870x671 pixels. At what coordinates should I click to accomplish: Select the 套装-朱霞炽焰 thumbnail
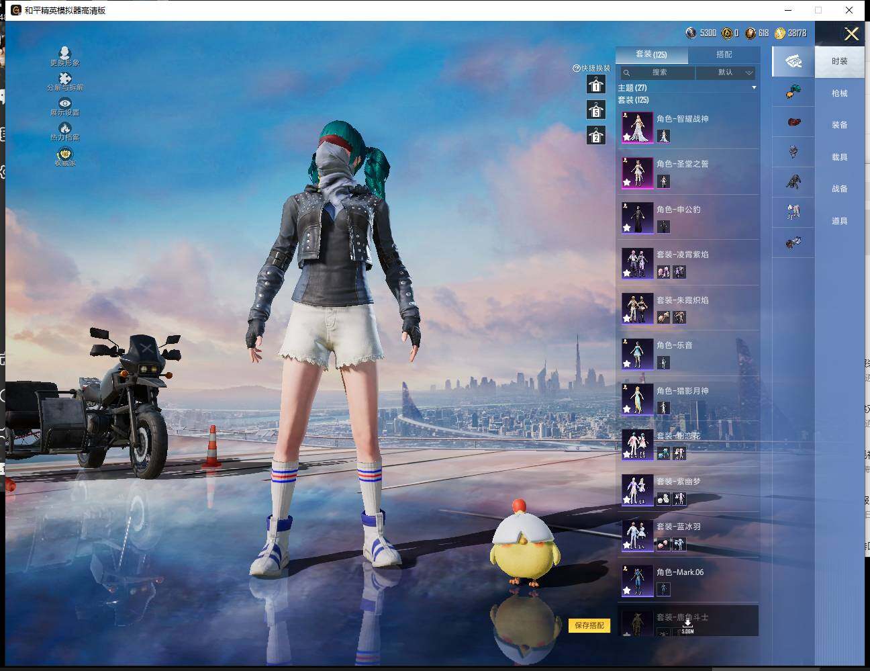click(637, 308)
